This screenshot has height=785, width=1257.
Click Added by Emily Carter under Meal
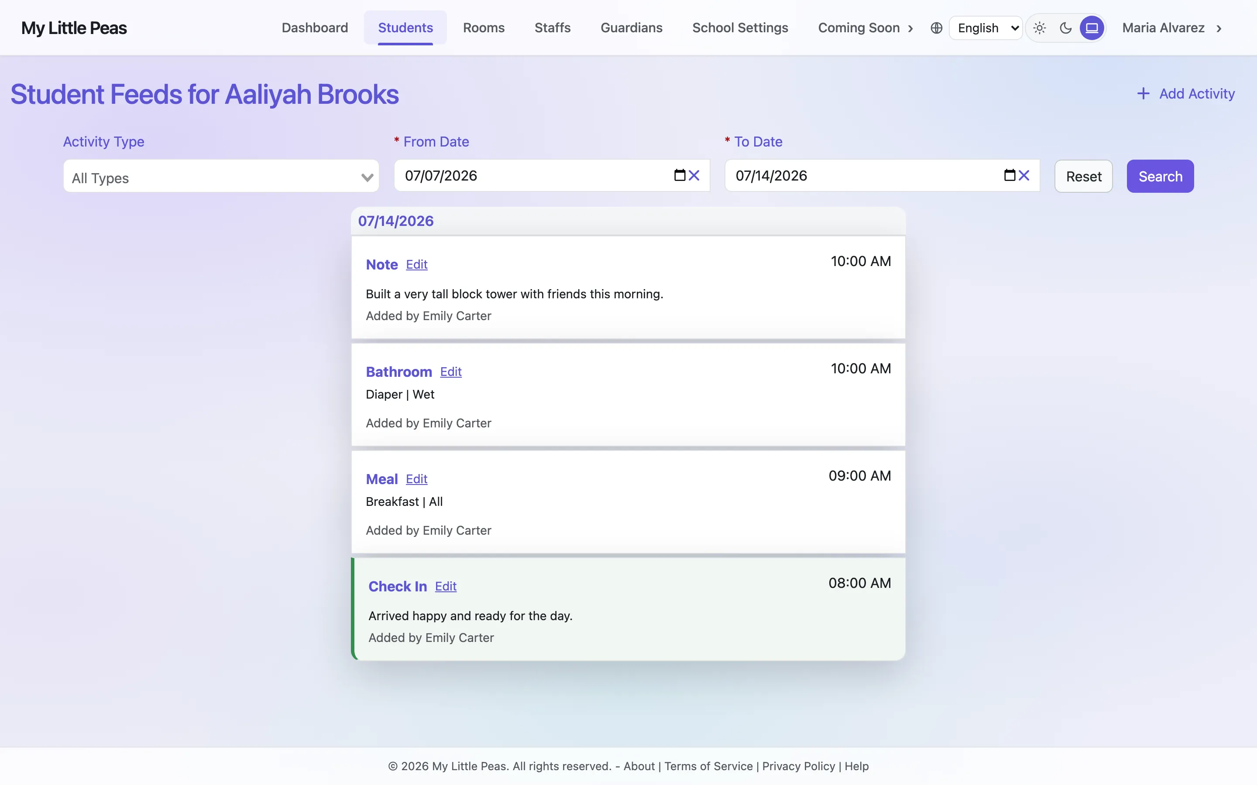[429, 530]
